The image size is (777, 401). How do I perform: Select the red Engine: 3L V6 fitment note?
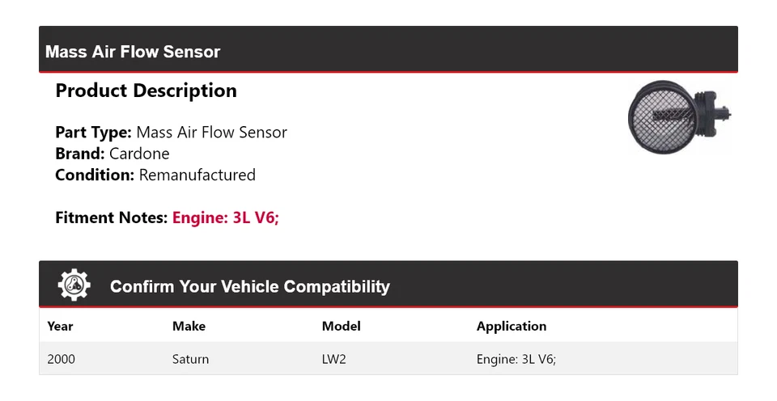pos(225,217)
